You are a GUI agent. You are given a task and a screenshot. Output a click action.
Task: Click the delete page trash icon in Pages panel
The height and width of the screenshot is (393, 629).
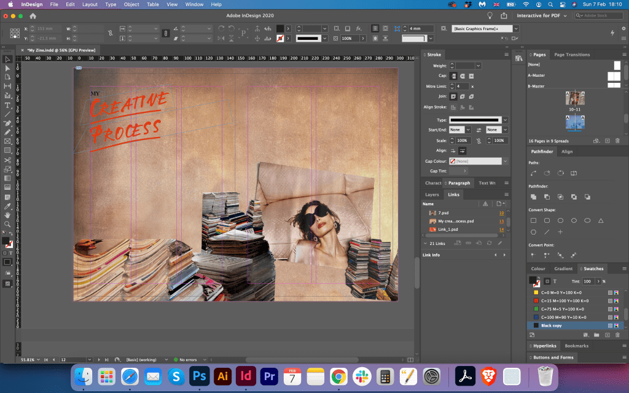click(x=619, y=141)
